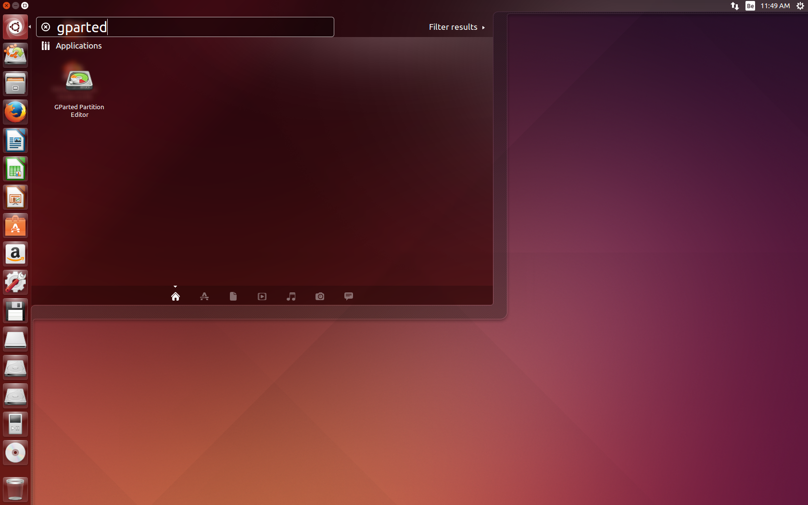808x505 pixels.
Task: Open the system gear session menu
Action: click(x=800, y=6)
